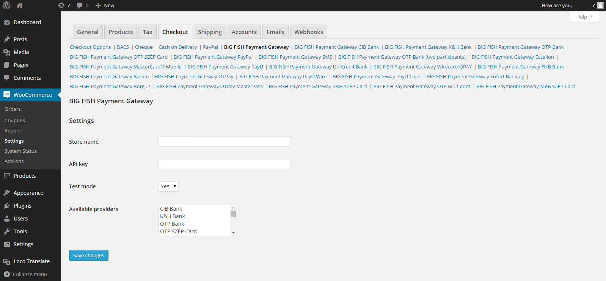Open the site home icon

(20, 5)
